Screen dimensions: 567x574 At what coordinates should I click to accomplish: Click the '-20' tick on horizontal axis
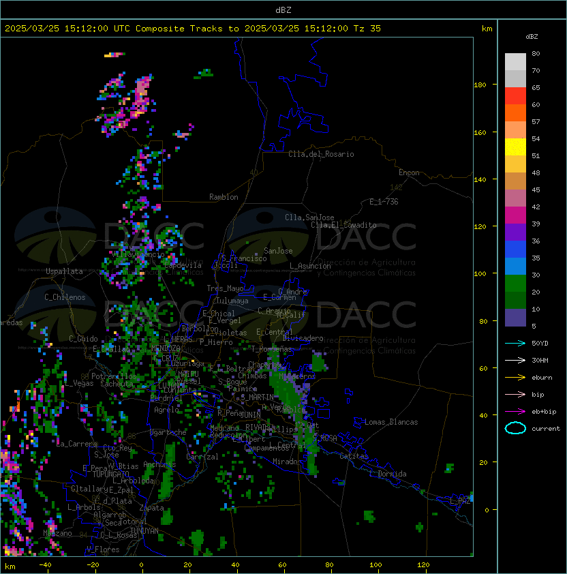pos(93,565)
